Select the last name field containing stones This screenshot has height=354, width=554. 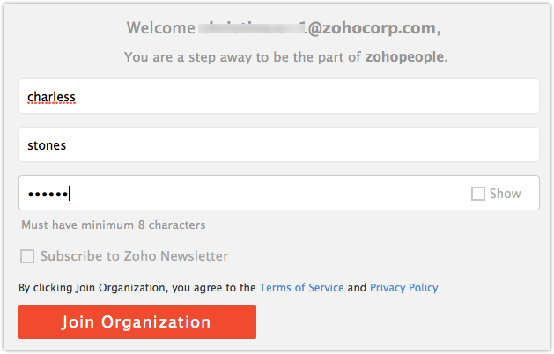click(x=278, y=144)
